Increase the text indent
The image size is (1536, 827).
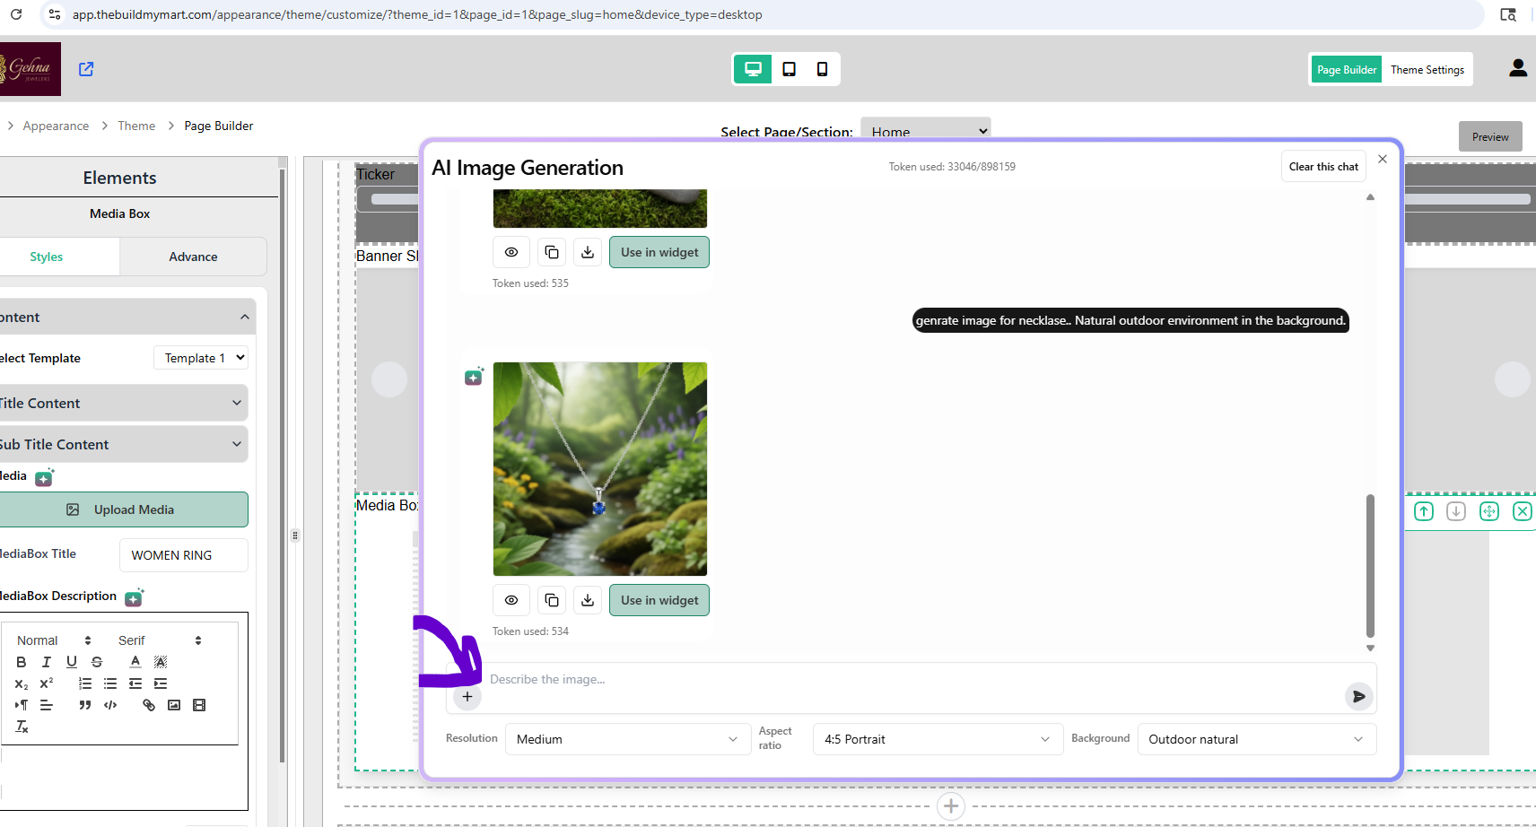coord(161,683)
